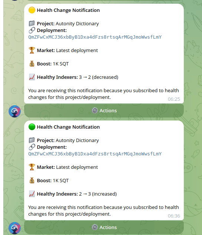Click money bag icon in the increased notification
Viewport: 202px width, 235px height.
coord(32,180)
